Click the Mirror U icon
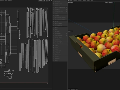 point(53,27)
